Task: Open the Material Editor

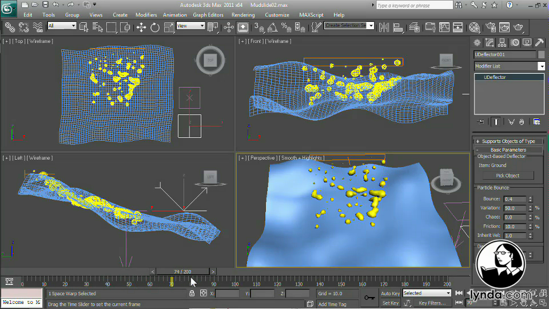Action: pyautogui.click(x=474, y=27)
